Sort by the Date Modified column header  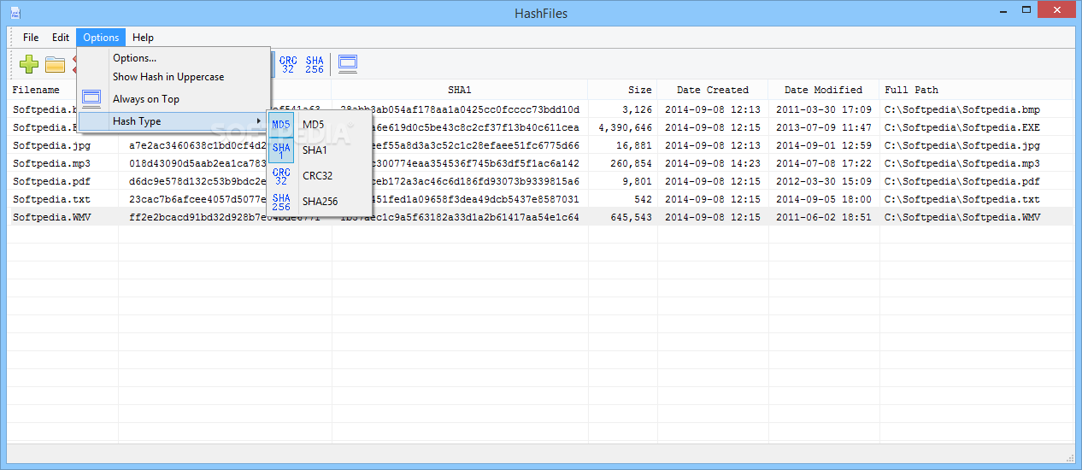tap(824, 90)
